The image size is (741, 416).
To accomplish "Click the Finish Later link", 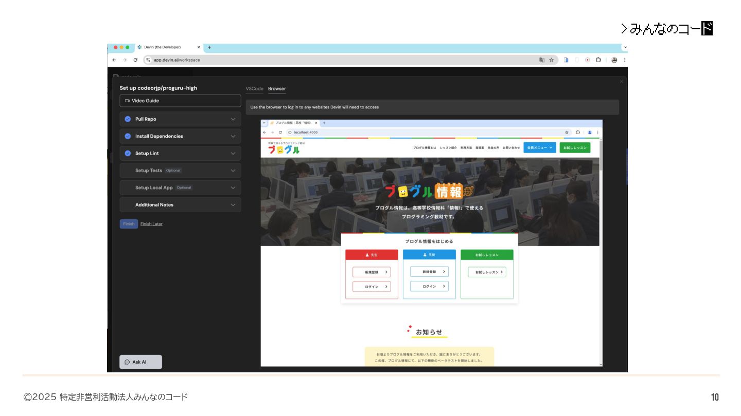I will (151, 224).
